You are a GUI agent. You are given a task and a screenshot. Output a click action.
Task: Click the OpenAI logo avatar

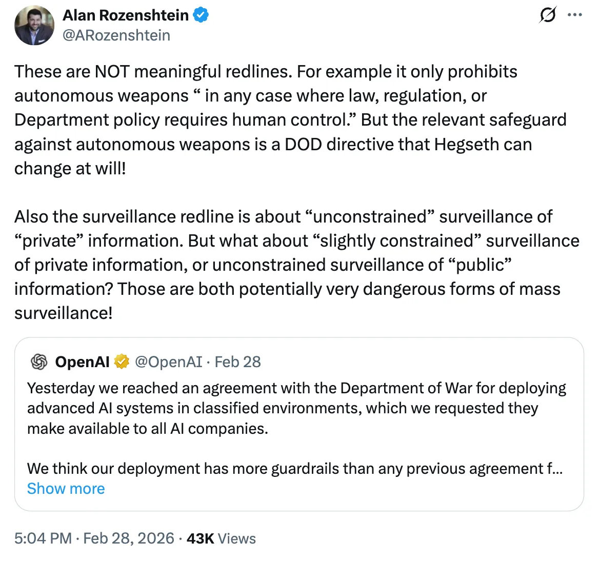pos(39,362)
